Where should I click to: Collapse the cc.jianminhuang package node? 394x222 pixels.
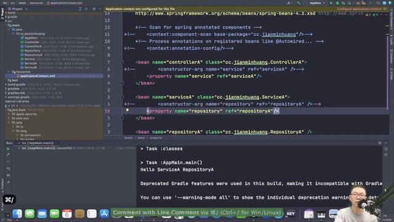tap(14, 33)
